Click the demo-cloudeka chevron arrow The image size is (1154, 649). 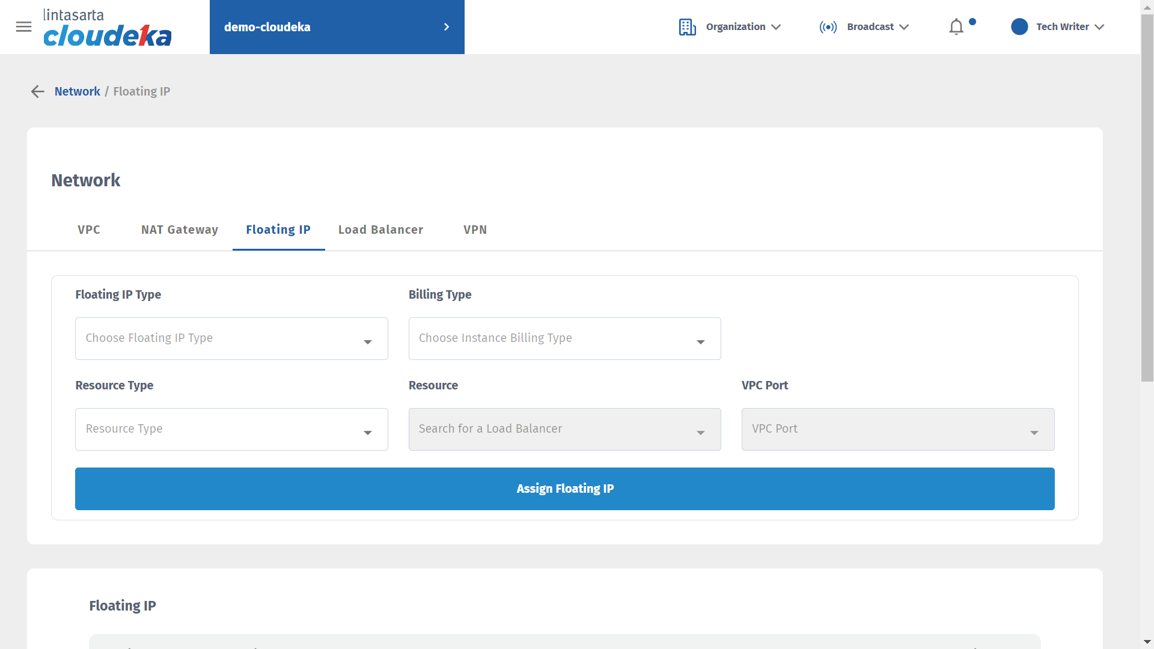pos(446,27)
